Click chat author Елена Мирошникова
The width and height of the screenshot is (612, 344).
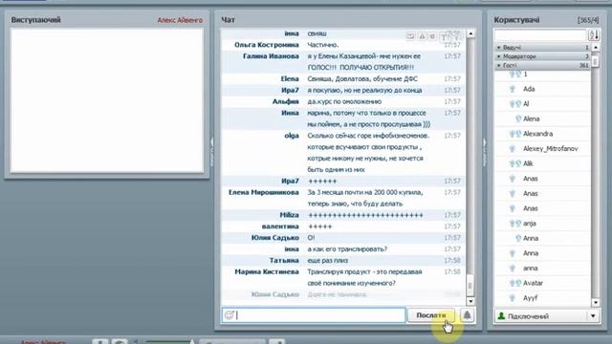pos(264,192)
